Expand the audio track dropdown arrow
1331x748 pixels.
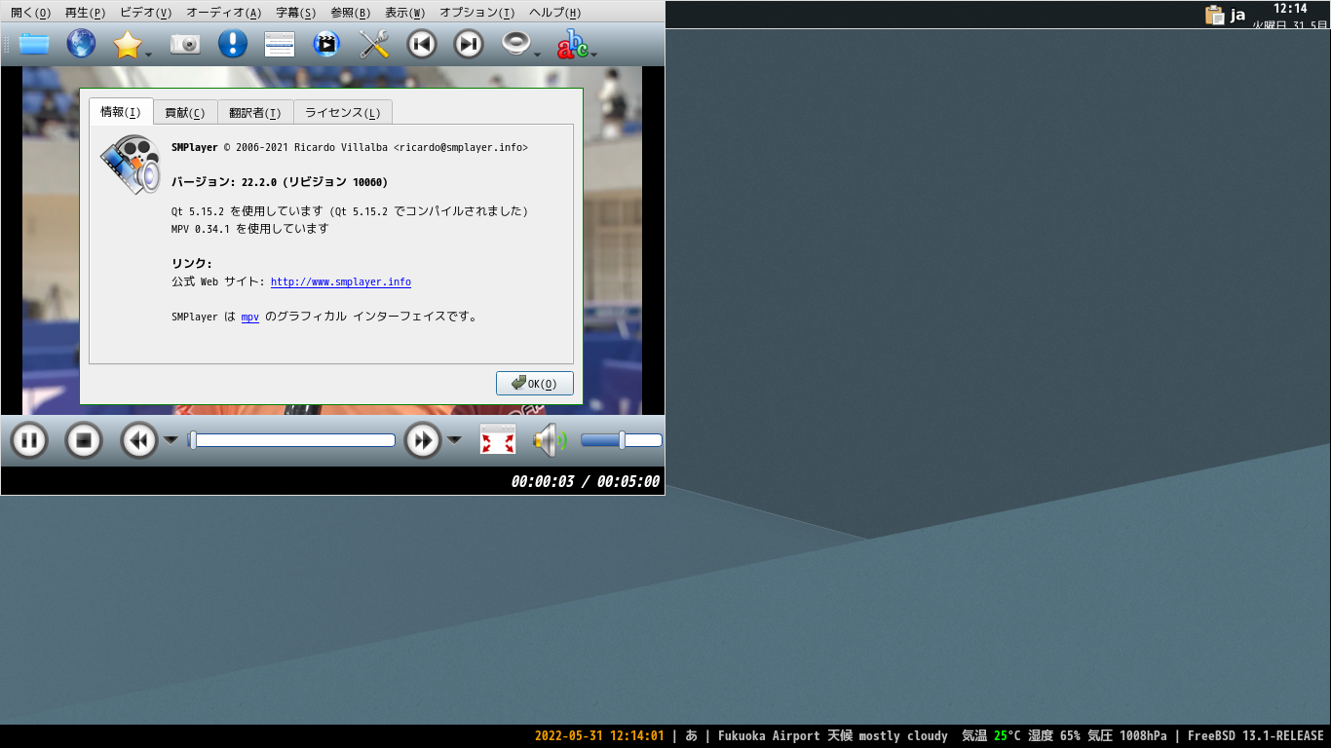point(537,55)
